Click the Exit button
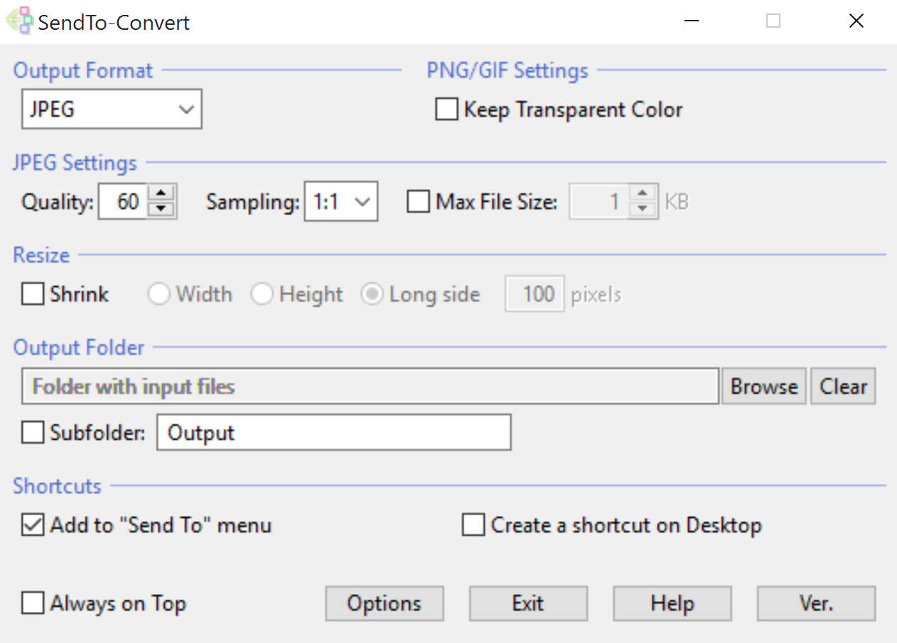This screenshot has height=643, width=897. (x=528, y=603)
